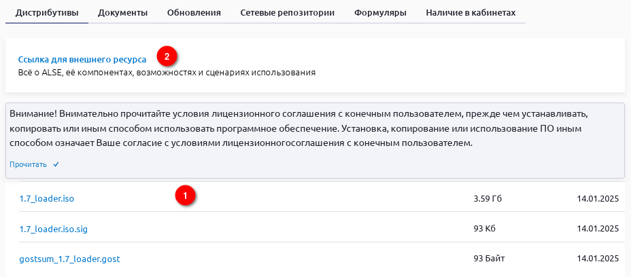Viewport: 631px width, 277px height.
Task: Open the Формуляры tab
Action: coord(380,13)
